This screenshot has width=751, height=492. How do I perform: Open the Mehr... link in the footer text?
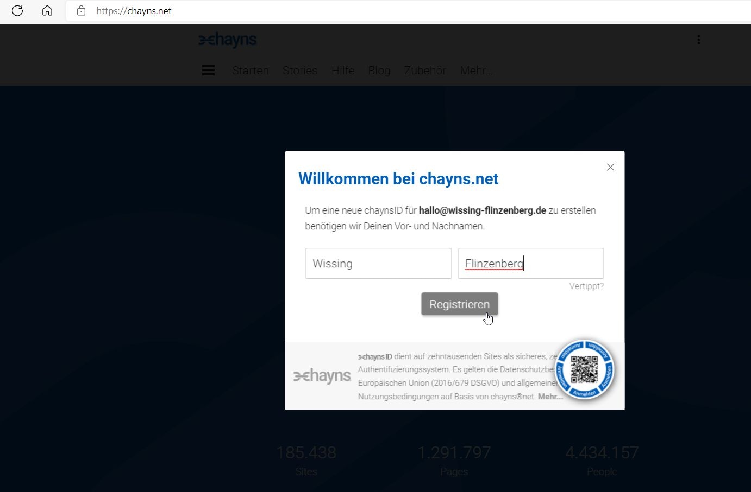point(550,397)
